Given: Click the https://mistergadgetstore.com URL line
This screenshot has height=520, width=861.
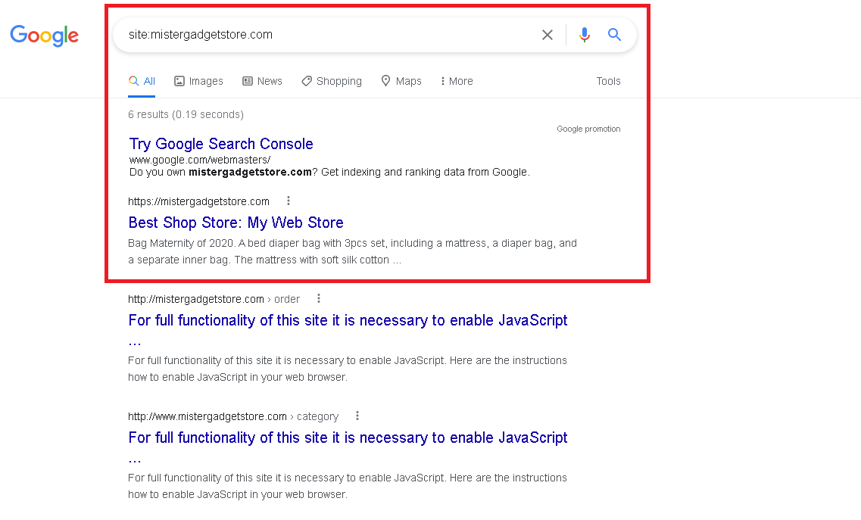Looking at the screenshot, I should click(198, 201).
